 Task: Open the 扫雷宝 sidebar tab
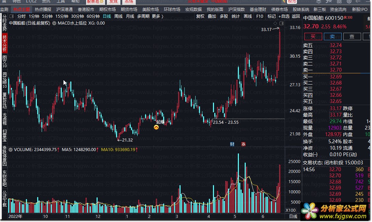click(4, 135)
